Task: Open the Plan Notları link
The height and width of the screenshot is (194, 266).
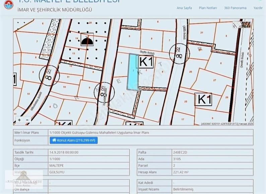Action: [x=208, y=8]
